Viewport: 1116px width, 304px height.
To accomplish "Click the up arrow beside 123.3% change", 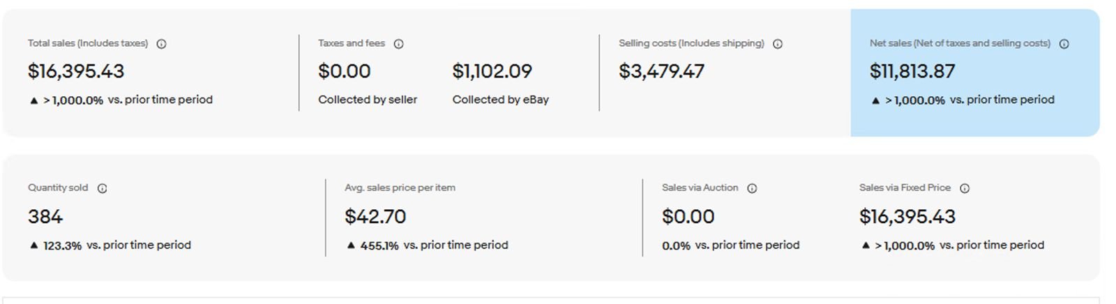I will click(x=33, y=245).
